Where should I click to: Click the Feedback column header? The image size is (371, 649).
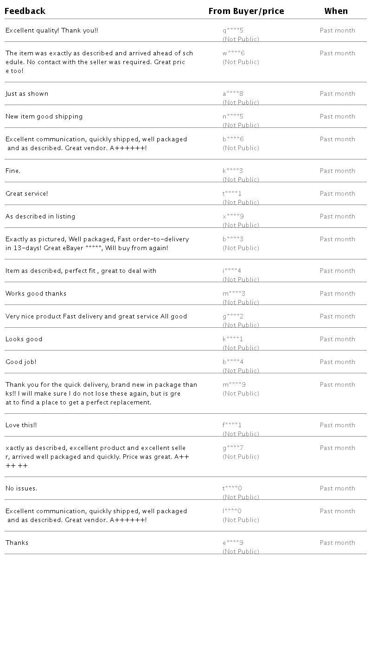click(x=25, y=11)
